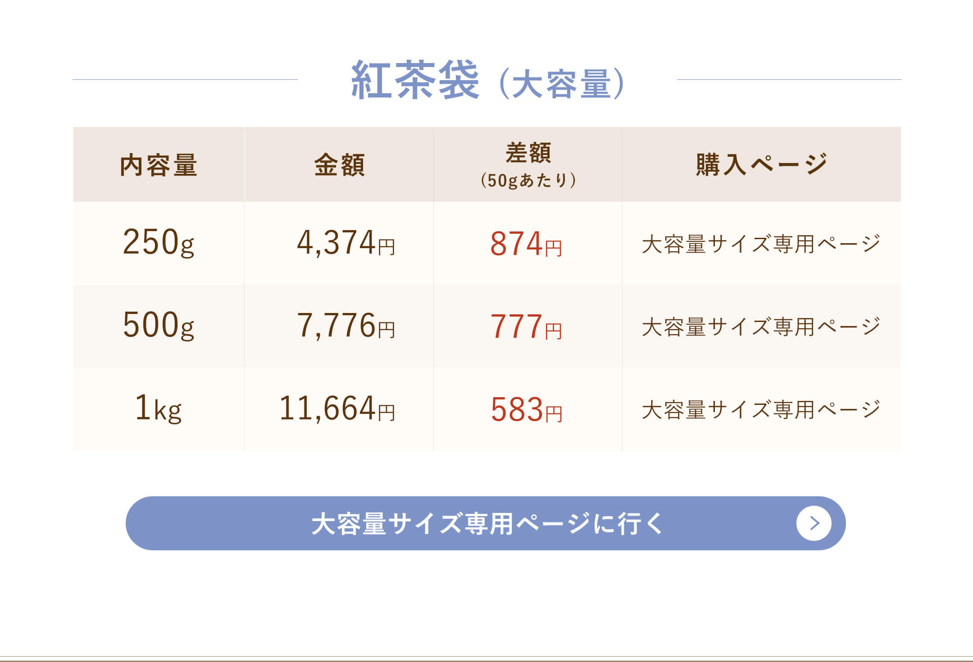The width and height of the screenshot is (973, 662).
Task: Click the arrow icon in blue button
Action: pyautogui.click(x=814, y=523)
